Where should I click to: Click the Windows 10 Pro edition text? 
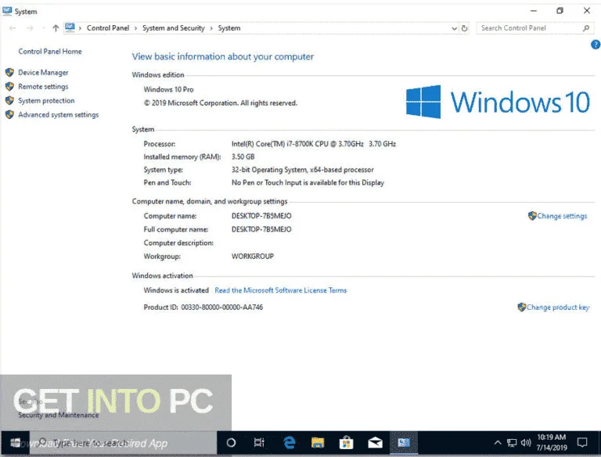[169, 89]
